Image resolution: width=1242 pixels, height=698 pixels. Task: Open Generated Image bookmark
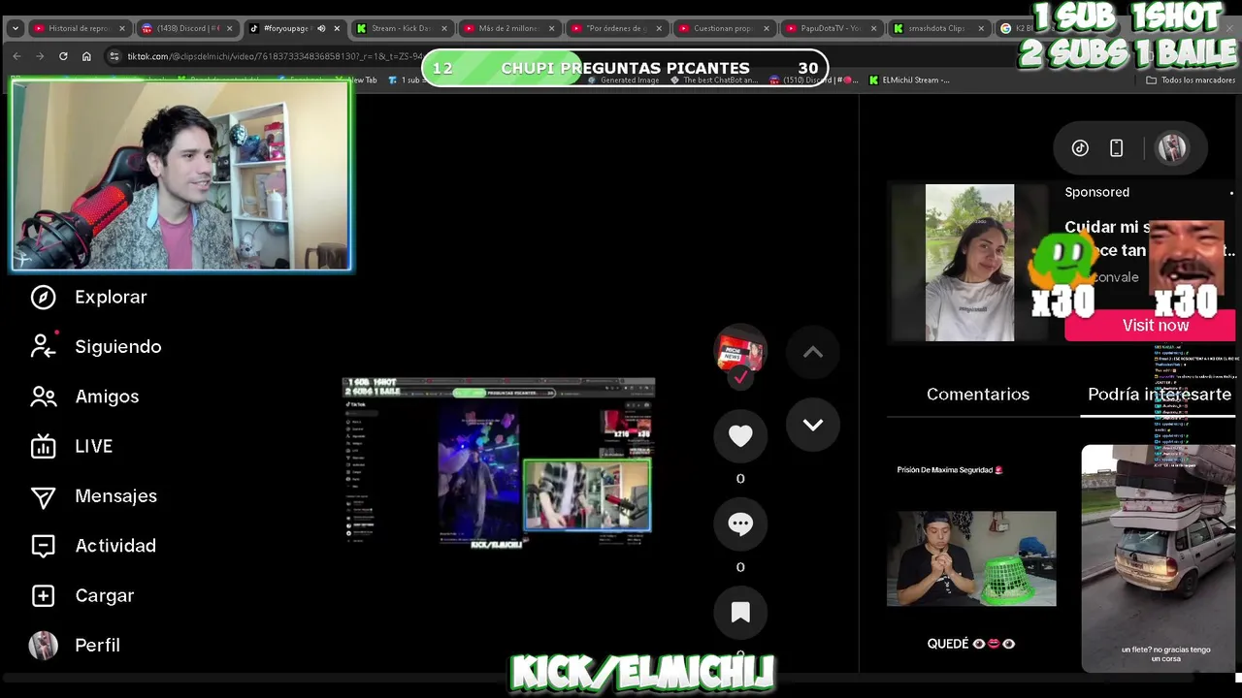pyautogui.click(x=623, y=80)
